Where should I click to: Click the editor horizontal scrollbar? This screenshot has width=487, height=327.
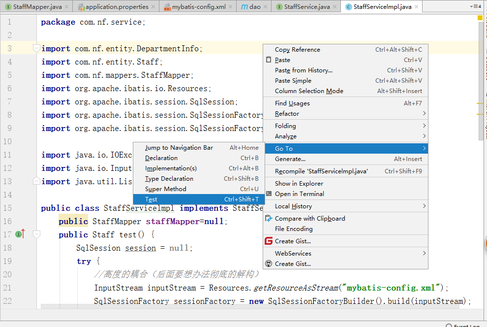tap(250, 306)
